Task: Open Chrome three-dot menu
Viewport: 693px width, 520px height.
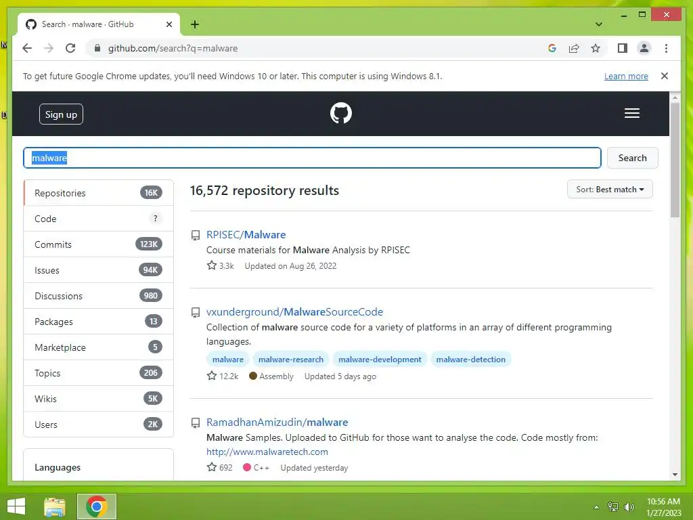Action: (x=666, y=48)
